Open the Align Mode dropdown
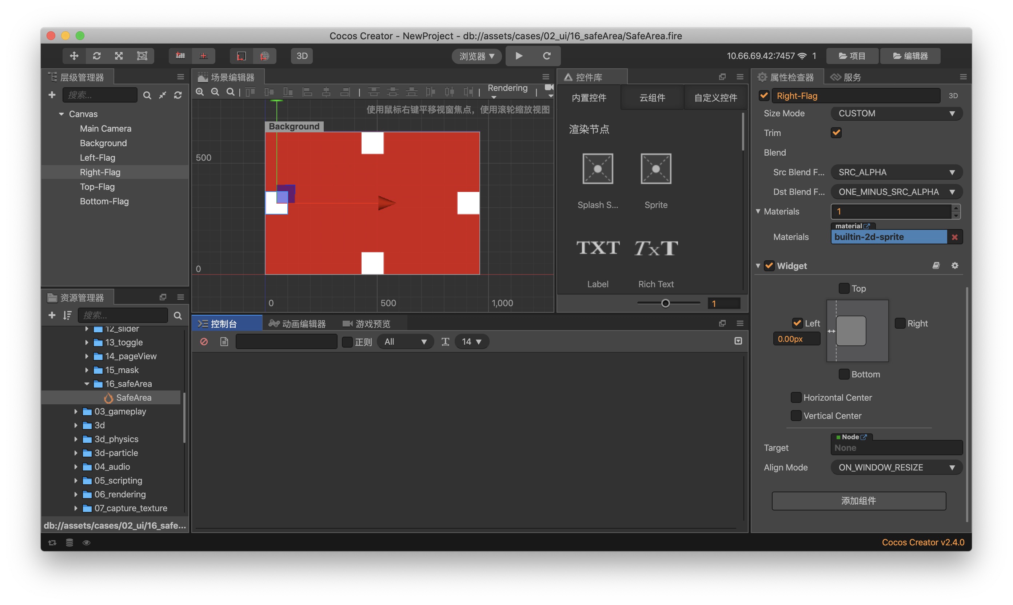1013x605 pixels. pos(896,468)
